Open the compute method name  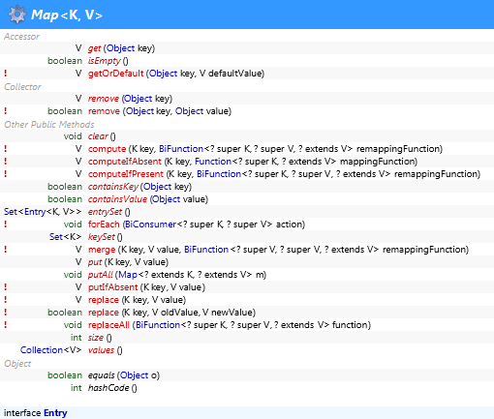pos(107,149)
